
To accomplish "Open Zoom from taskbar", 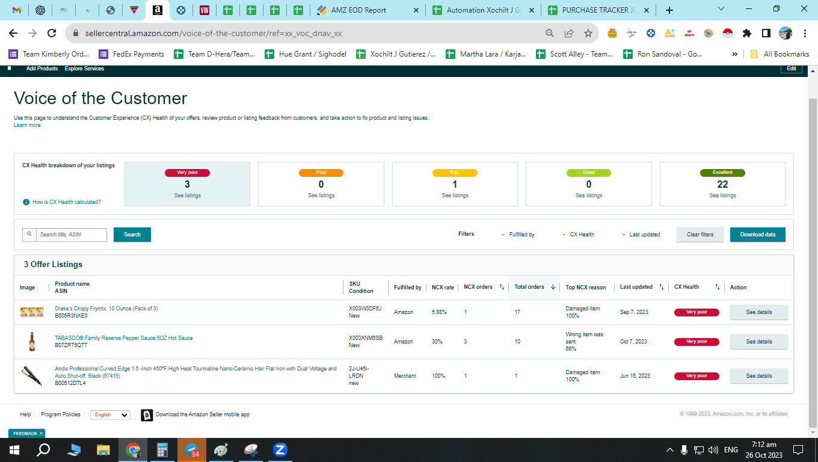I will pos(280,449).
